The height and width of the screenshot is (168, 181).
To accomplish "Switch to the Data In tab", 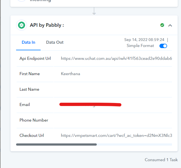I will 28,42.
